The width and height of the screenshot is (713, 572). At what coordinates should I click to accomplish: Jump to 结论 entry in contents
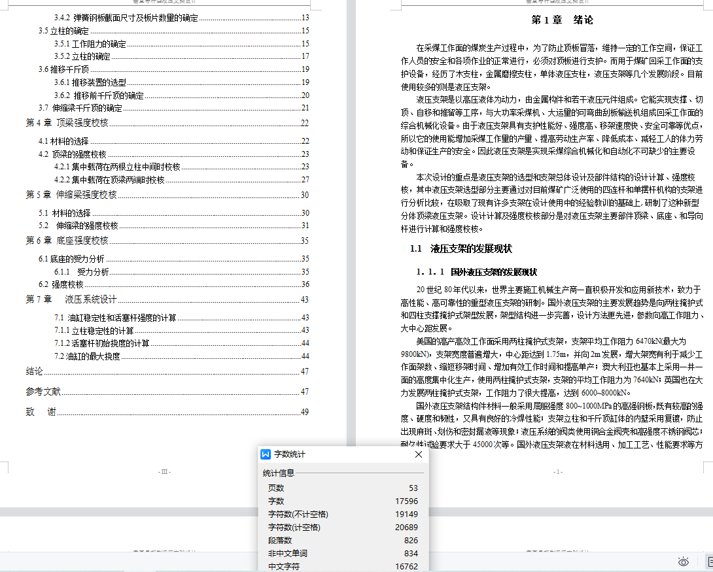(34, 371)
